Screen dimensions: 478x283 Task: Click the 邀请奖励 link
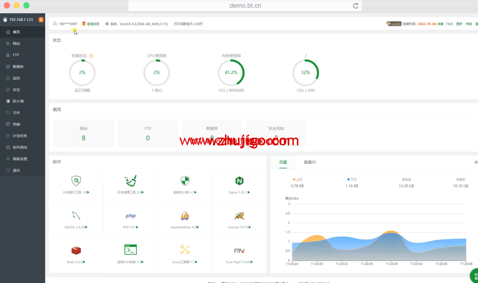[93, 24]
